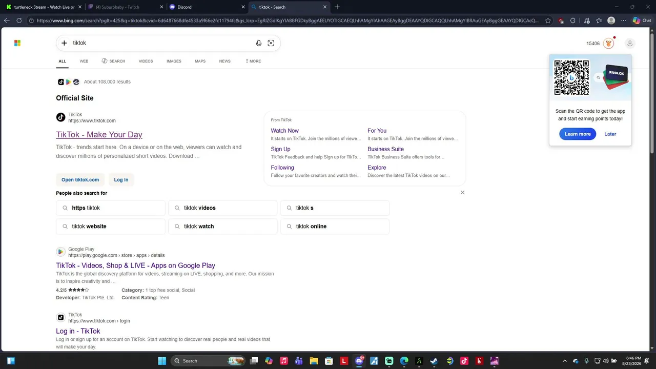Select the MAPS search filter
Screen dimensions: 656x369
(x=200, y=61)
